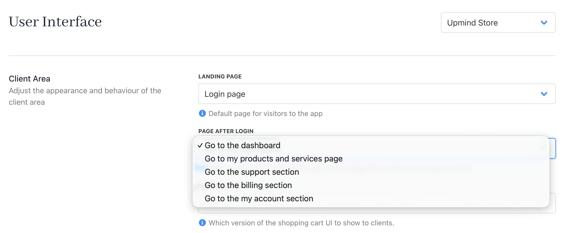
Task: Click info icon beside Default page for visitors
Action: (202, 113)
